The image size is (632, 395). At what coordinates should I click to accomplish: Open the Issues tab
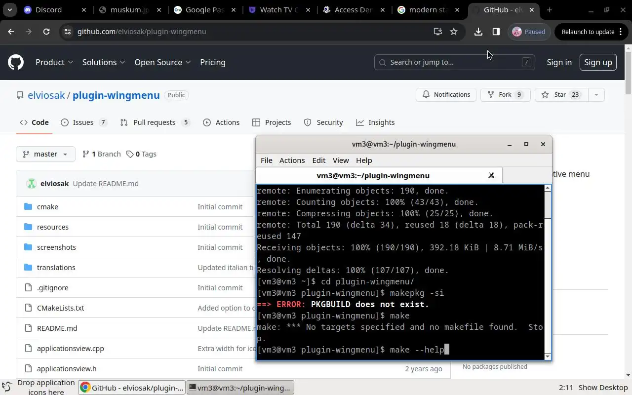[83, 122]
